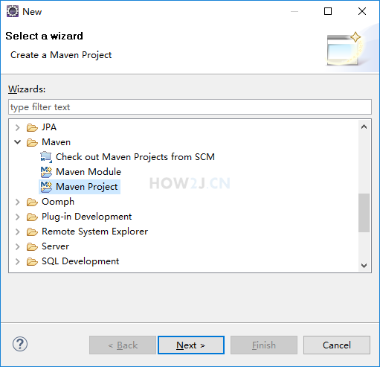Select the Remote System Explorer label
Viewport: 380px width, 367px height.
95,232
